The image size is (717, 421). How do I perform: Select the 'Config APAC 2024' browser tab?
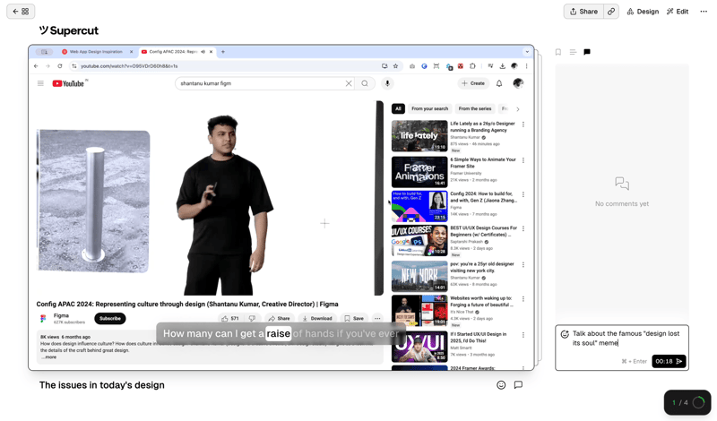tap(177, 52)
